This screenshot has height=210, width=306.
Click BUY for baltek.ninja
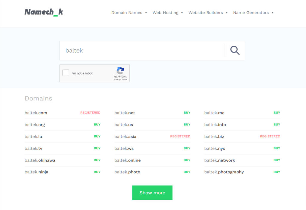click(97, 172)
